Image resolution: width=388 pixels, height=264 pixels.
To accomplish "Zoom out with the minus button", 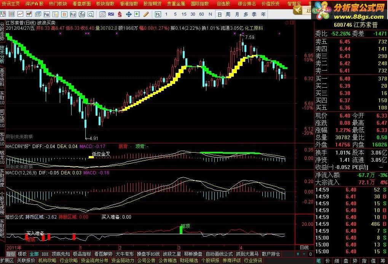I will 304,254.
